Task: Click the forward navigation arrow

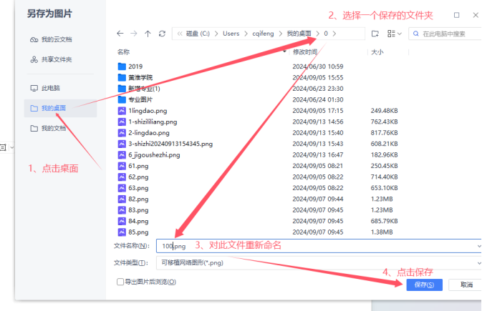Action: pyautogui.click(x=134, y=34)
